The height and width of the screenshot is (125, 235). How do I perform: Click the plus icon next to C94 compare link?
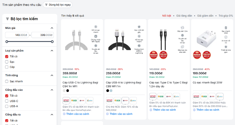pyautogui.click(x=64, y=114)
